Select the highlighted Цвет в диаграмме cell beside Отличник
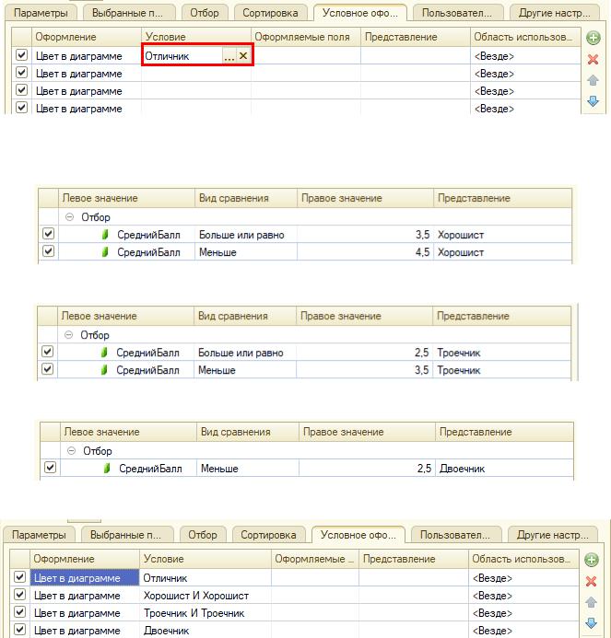Viewport: 611px width, 638px height. [x=85, y=578]
